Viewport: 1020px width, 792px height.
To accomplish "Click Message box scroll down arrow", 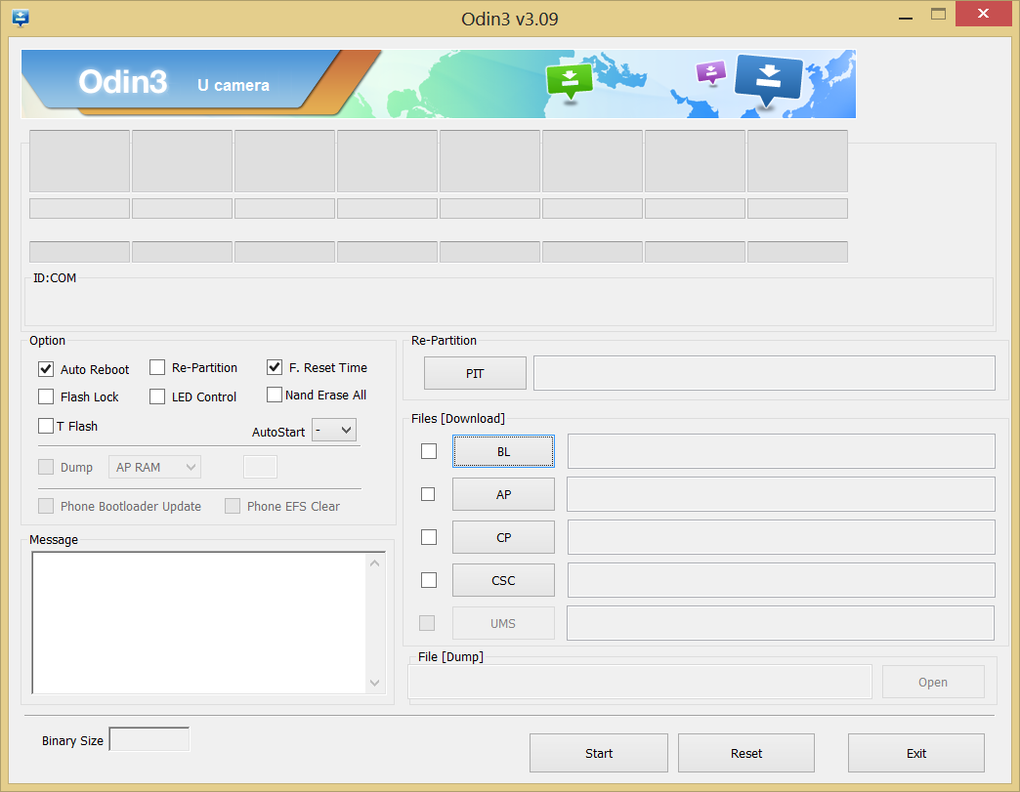I will coord(375,683).
